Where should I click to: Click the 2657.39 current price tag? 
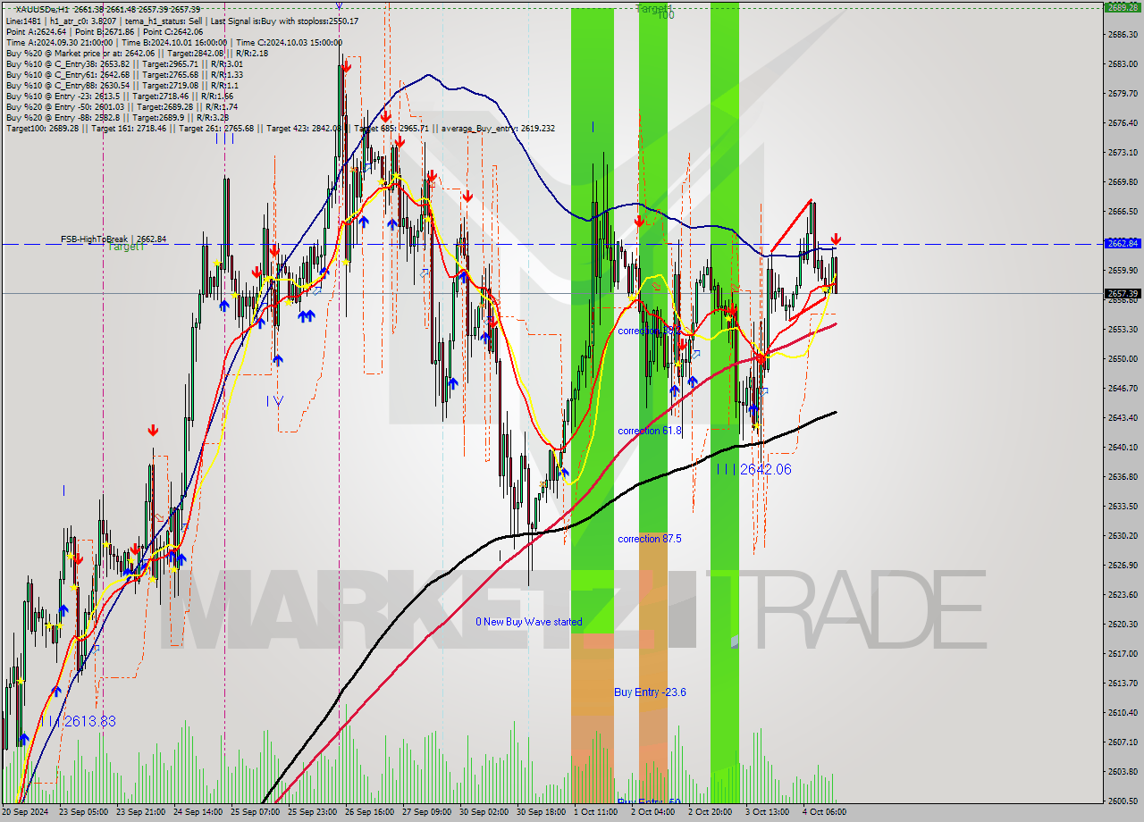click(x=1122, y=293)
